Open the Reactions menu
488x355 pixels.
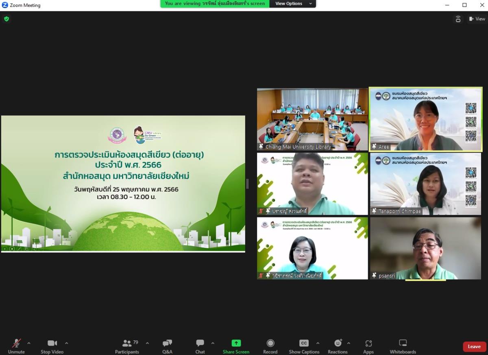pyautogui.click(x=338, y=346)
